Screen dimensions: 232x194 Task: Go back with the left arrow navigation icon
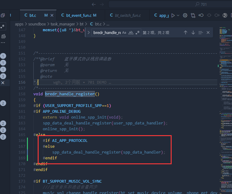coord(94,4)
